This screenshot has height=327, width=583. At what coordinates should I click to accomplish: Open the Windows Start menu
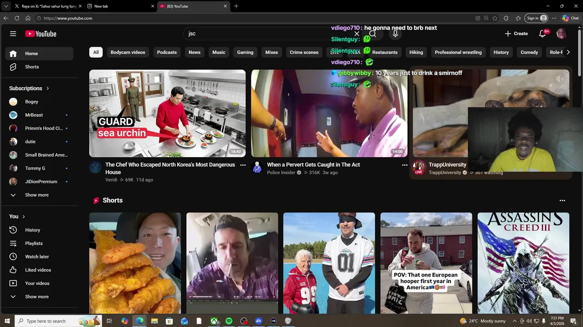tap(7, 321)
